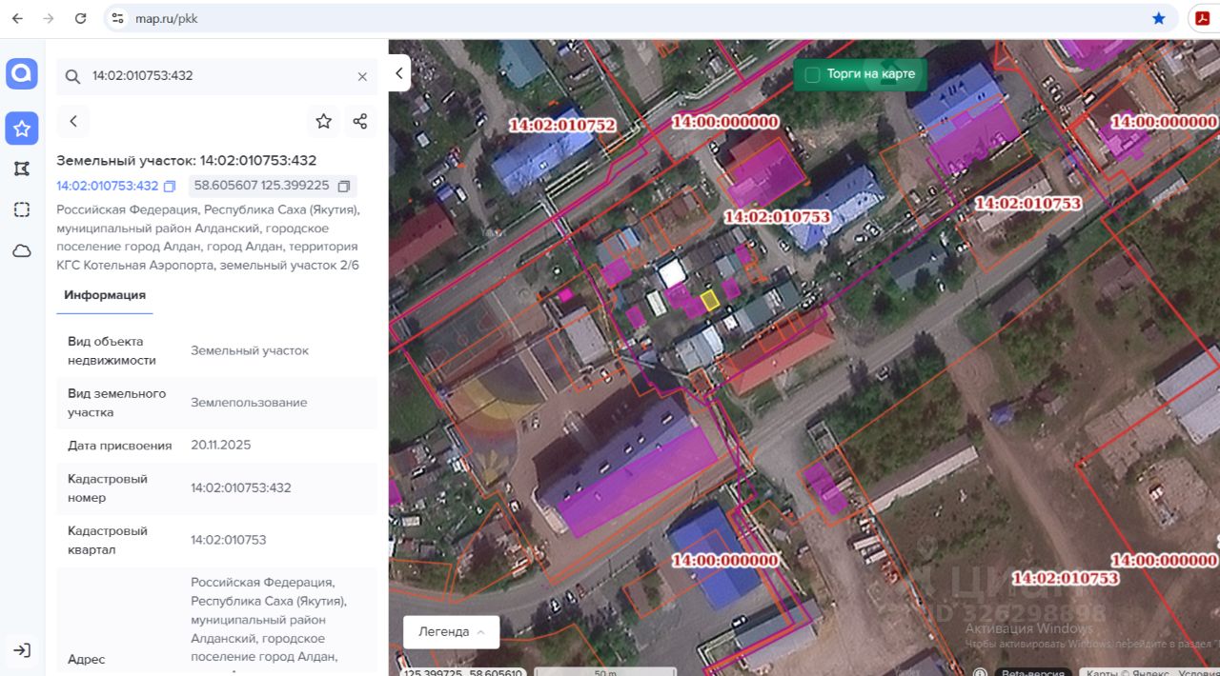Open the blue 14:02:010753:432 link
Viewport: 1220px width, 676px height.
click(x=107, y=186)
